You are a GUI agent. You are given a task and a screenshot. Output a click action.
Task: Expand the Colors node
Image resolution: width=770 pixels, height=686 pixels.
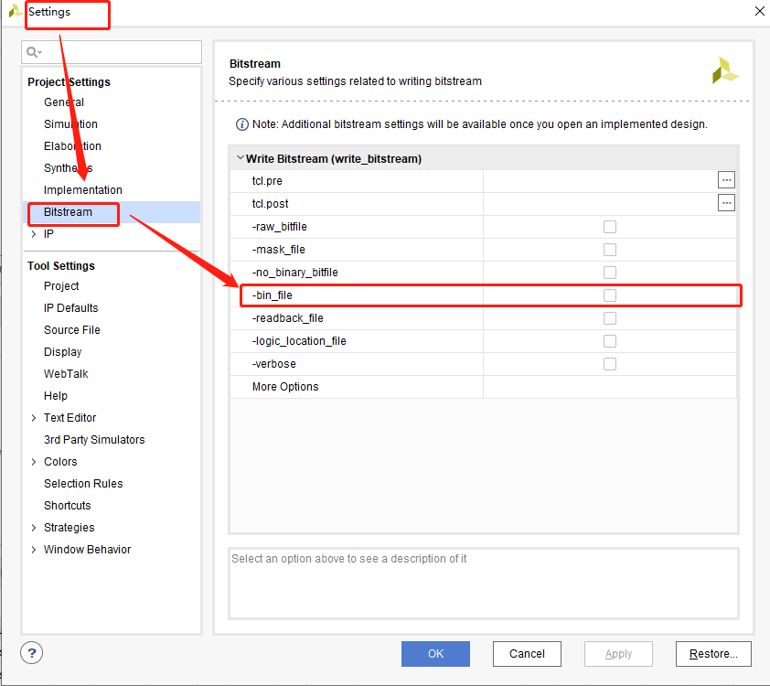[x=34, y=462]
